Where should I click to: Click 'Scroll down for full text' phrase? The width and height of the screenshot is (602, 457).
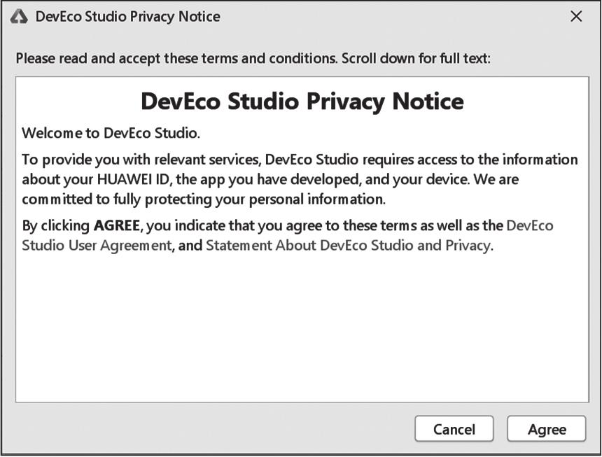[416, 57]
